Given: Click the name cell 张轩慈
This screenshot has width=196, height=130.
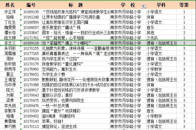Looking at the screenshot, I should (x=10, y=64).
